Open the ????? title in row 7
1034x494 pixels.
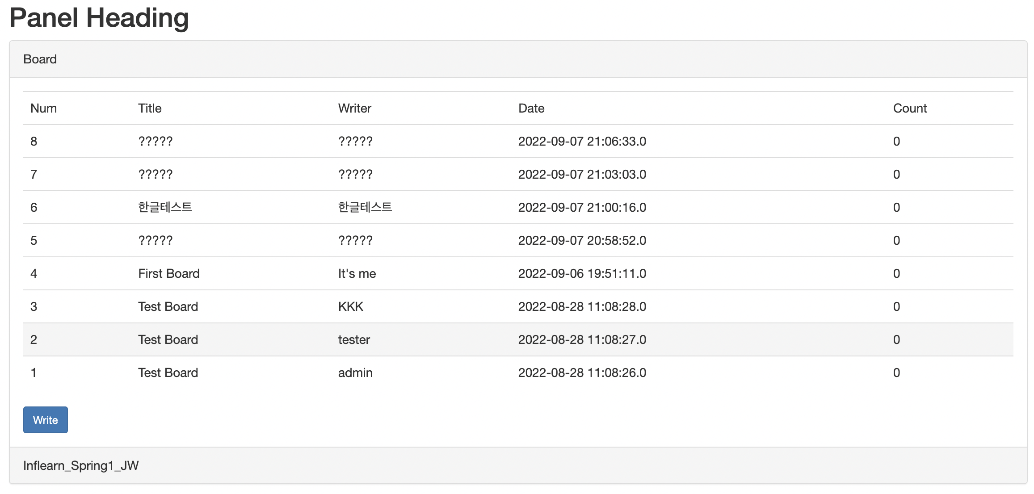pyautogui.click(x=155, y=174)
